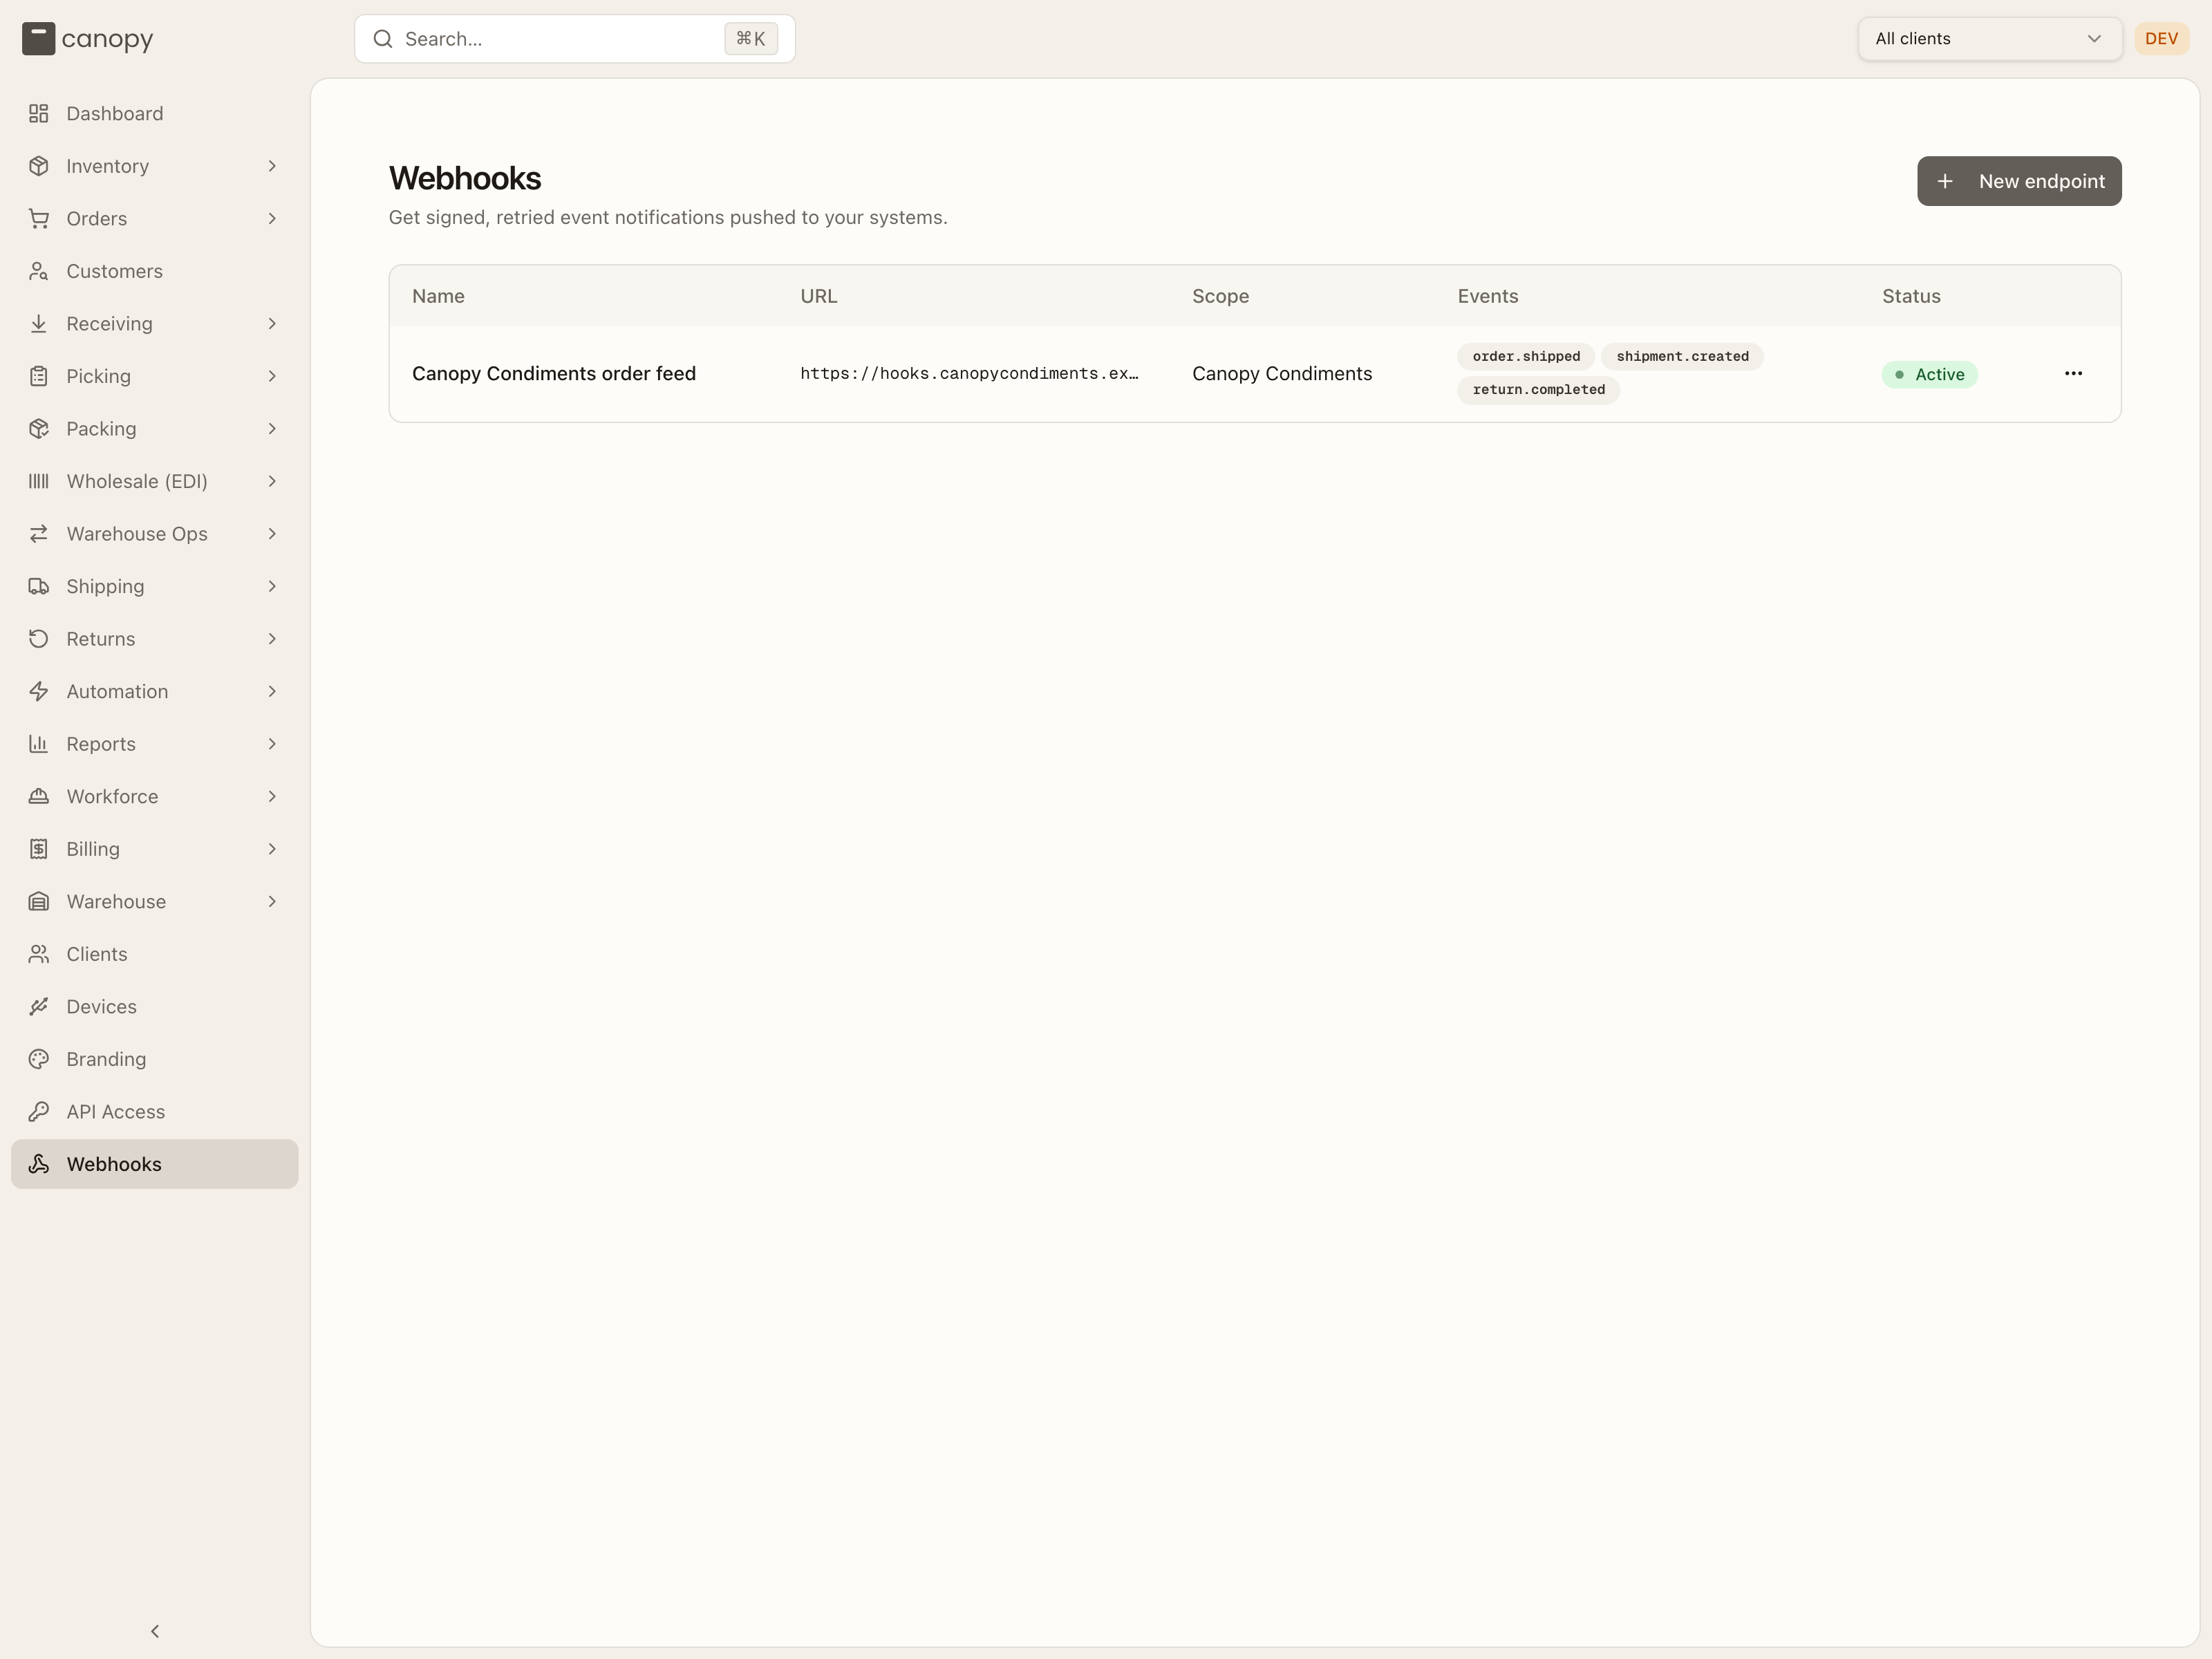Click the Returns undo-arrow icon
Image resolution: width=2212 pixels, height=1659 pixels.
[39, 638]
